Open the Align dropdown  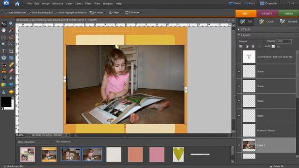pos(114,13)
